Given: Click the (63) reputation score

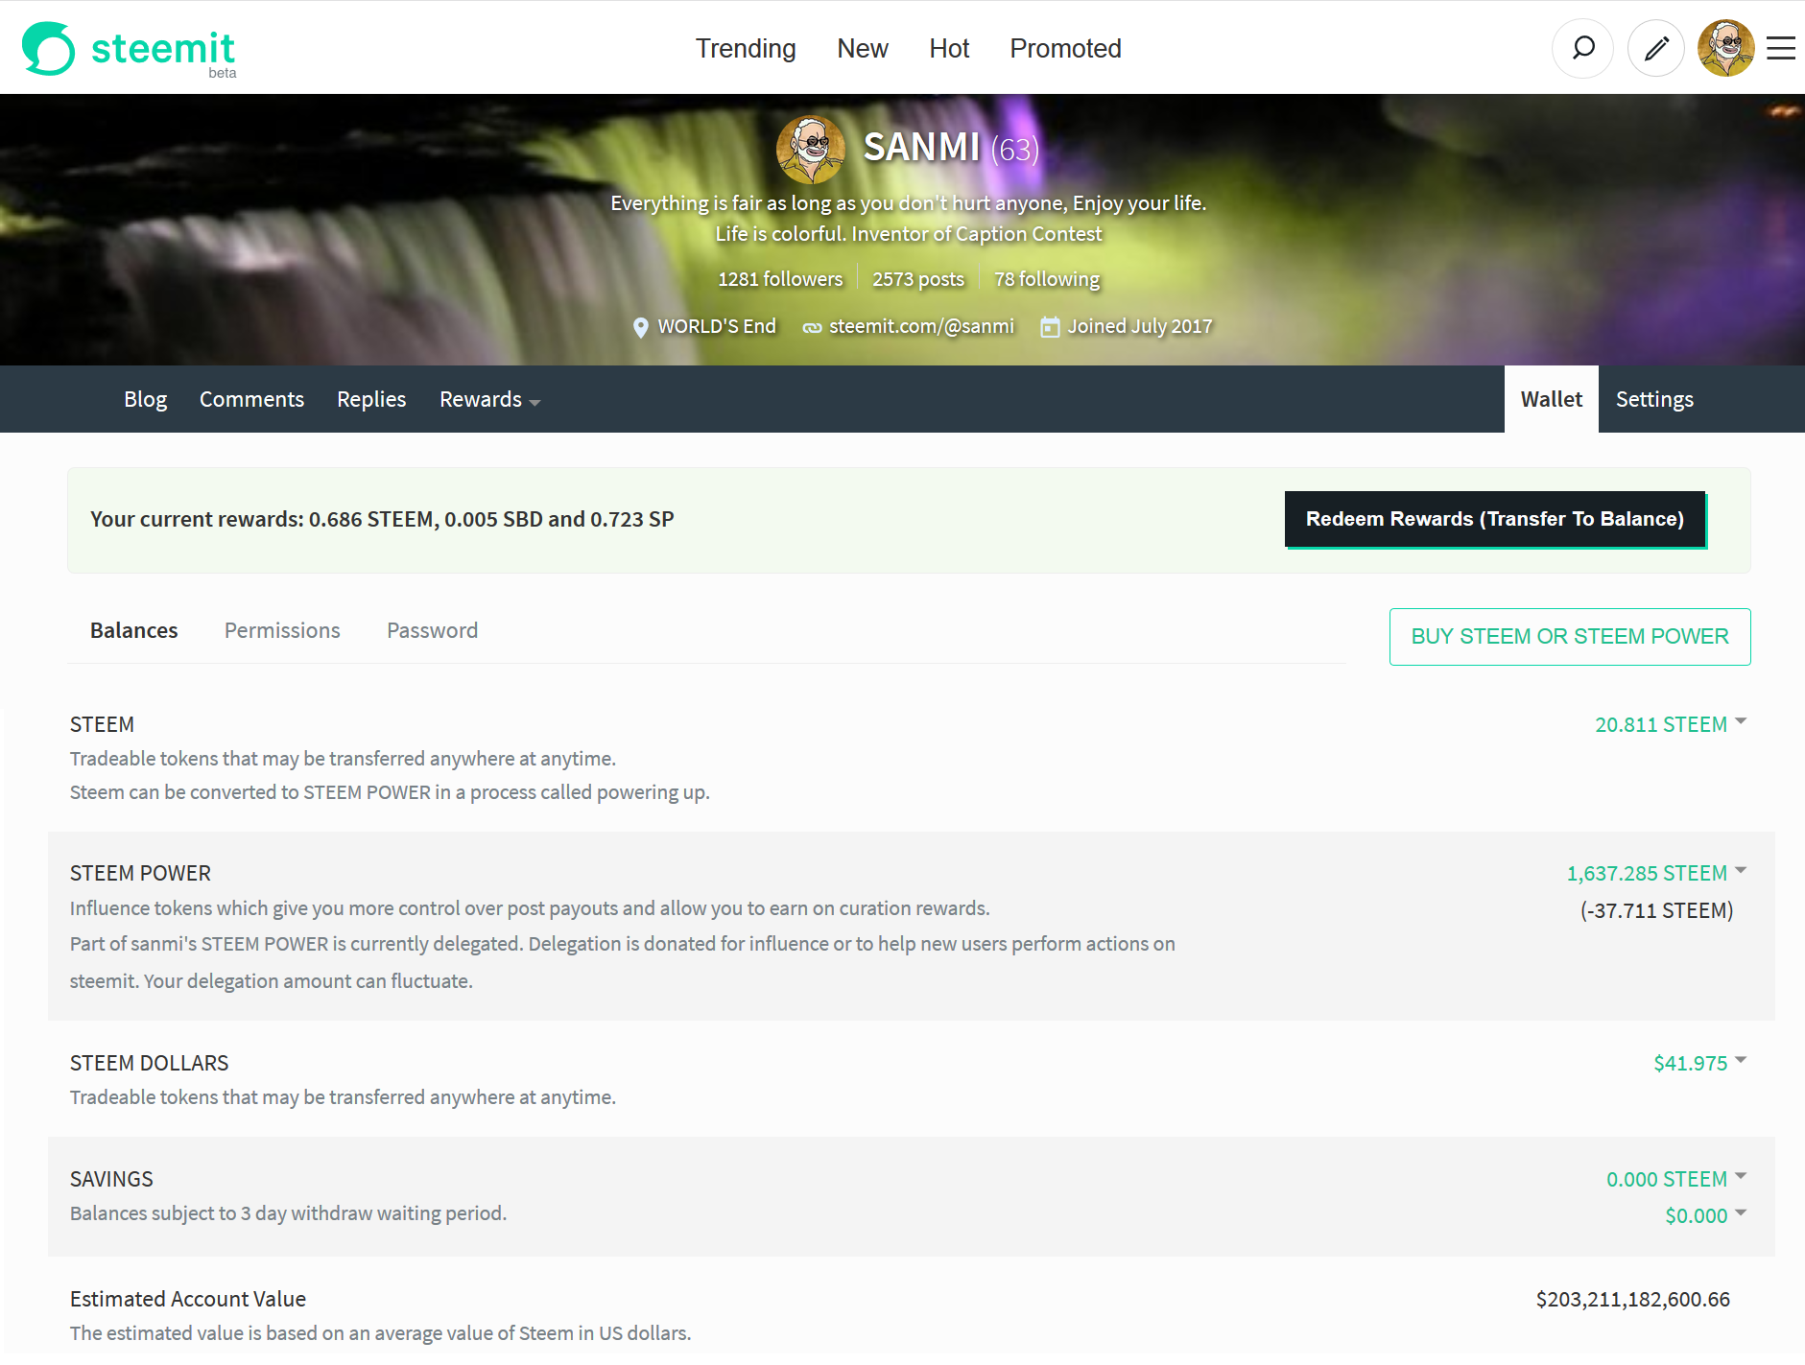Looking at the screenshot, I should click(1014, 150).
